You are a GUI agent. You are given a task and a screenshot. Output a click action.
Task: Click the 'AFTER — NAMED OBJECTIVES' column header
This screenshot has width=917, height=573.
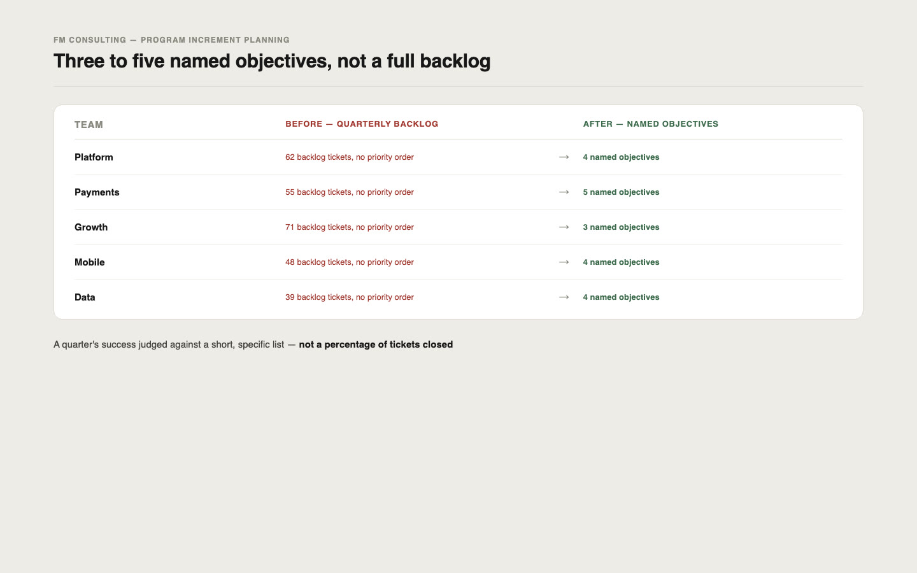651,124
